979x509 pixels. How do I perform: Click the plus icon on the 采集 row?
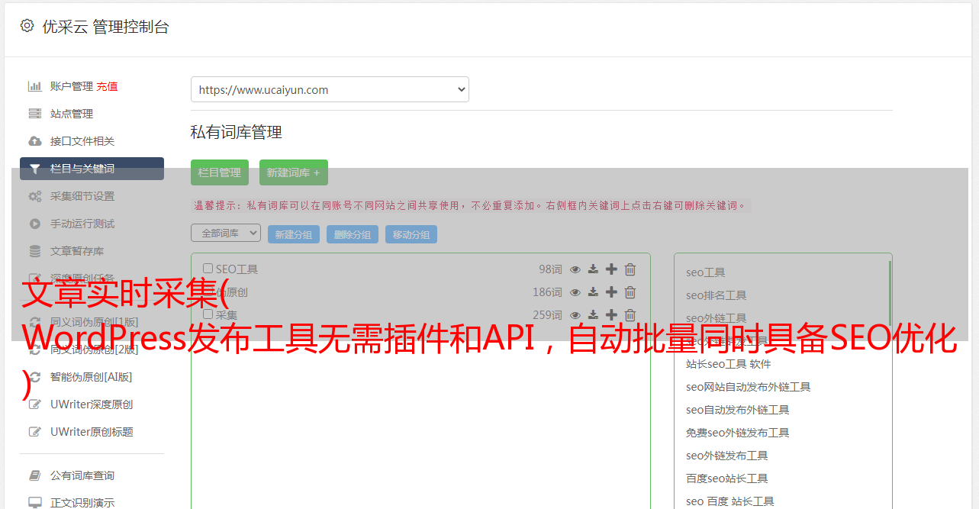click(611, 314)
